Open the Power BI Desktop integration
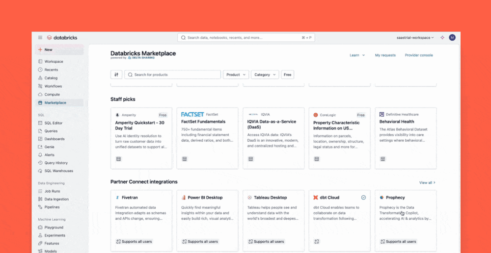The image size is (491, 253). coord(207,221)
